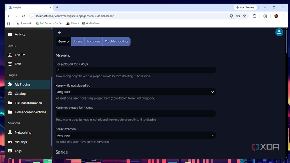Click the Live TV sidebar section header

(x=12, y=46)
